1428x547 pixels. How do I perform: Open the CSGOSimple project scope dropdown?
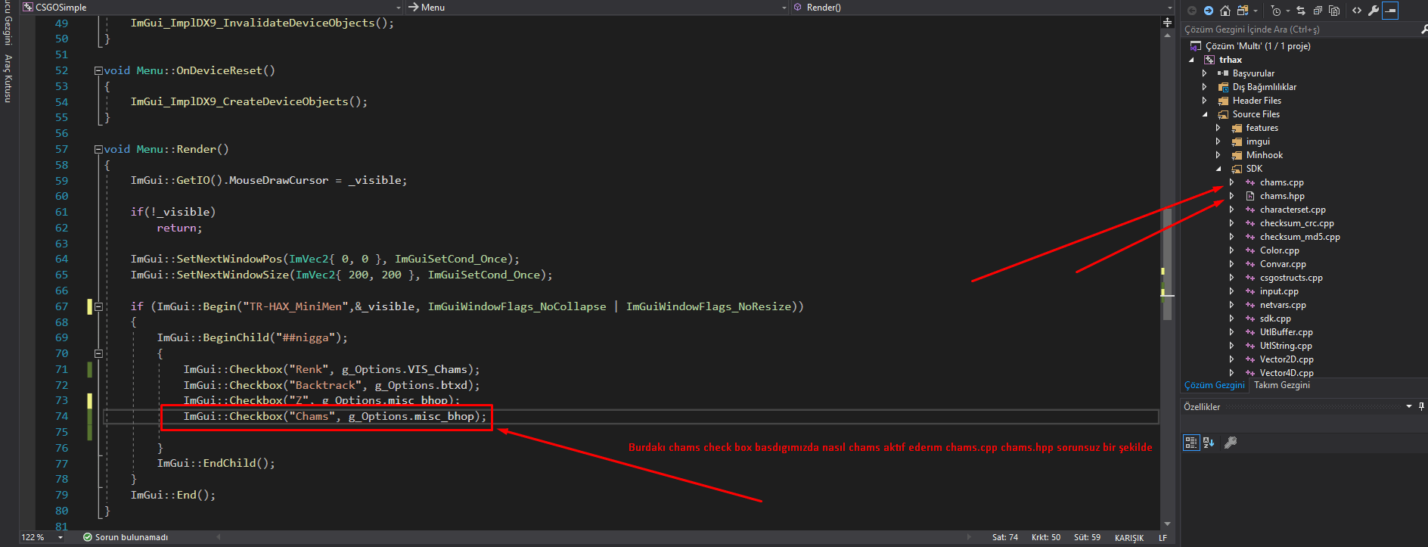(399, 8)
